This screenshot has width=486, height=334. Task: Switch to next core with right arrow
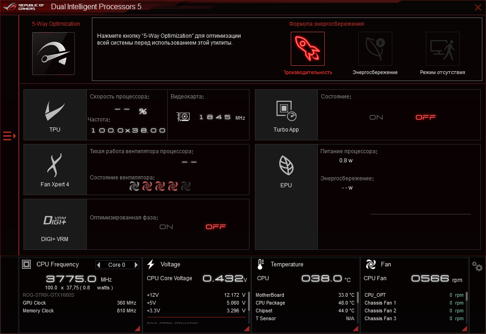[136, 265]
